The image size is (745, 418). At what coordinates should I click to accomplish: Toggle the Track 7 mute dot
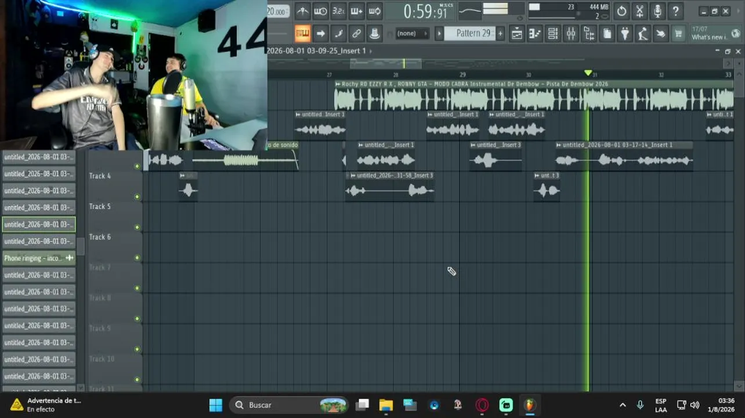pos(138,289)
